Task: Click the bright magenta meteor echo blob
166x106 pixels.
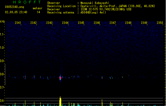Action: point(60,78)
